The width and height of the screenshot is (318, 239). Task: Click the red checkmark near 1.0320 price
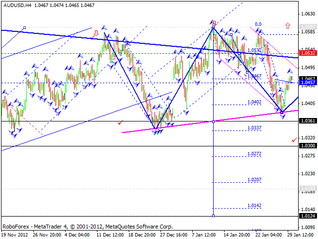294,139
